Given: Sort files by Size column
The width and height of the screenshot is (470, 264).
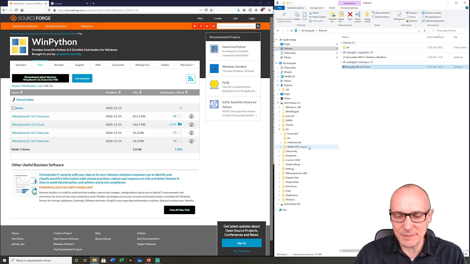Looking at the screenshot, I should 137,92.
